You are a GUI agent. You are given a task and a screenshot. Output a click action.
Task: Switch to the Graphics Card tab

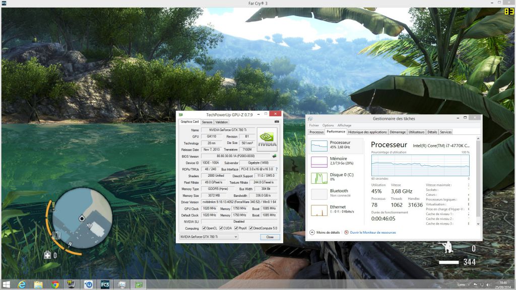click(189, 122)
